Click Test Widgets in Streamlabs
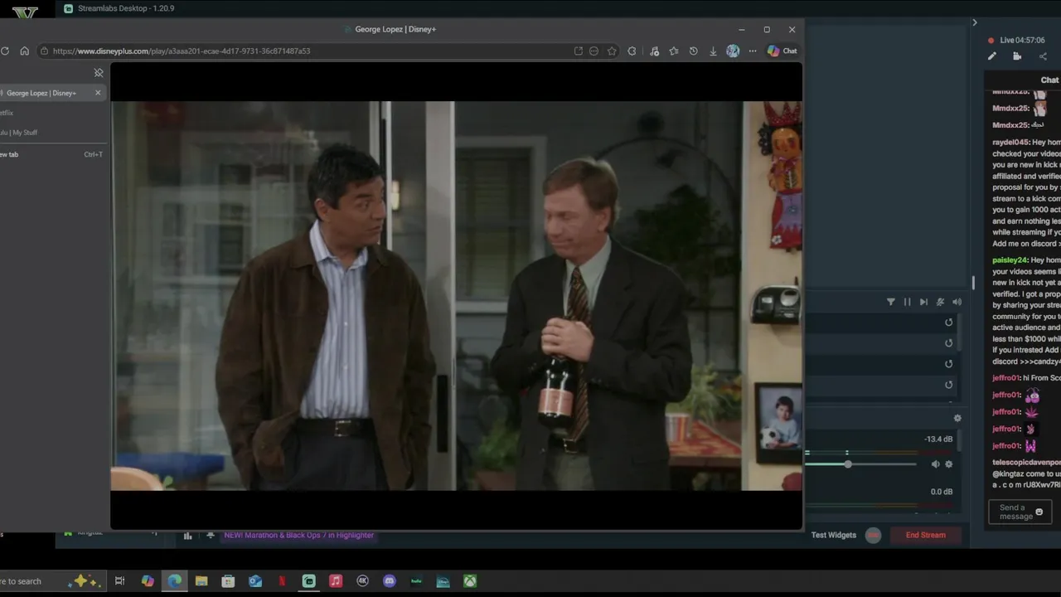 (834, 535)
